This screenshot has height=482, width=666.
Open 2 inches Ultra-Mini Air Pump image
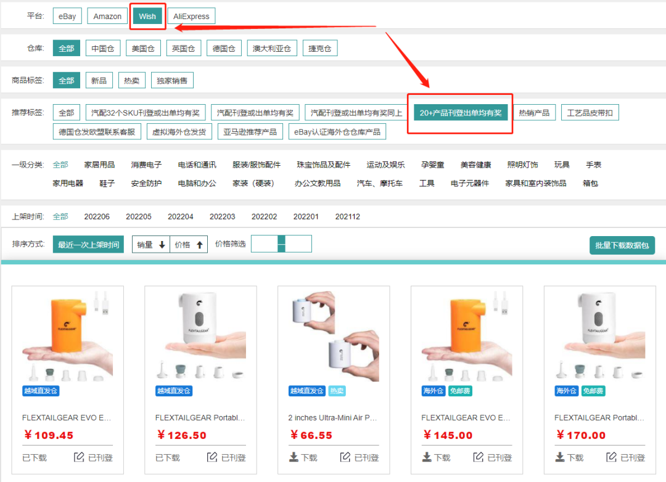[334, 335]
